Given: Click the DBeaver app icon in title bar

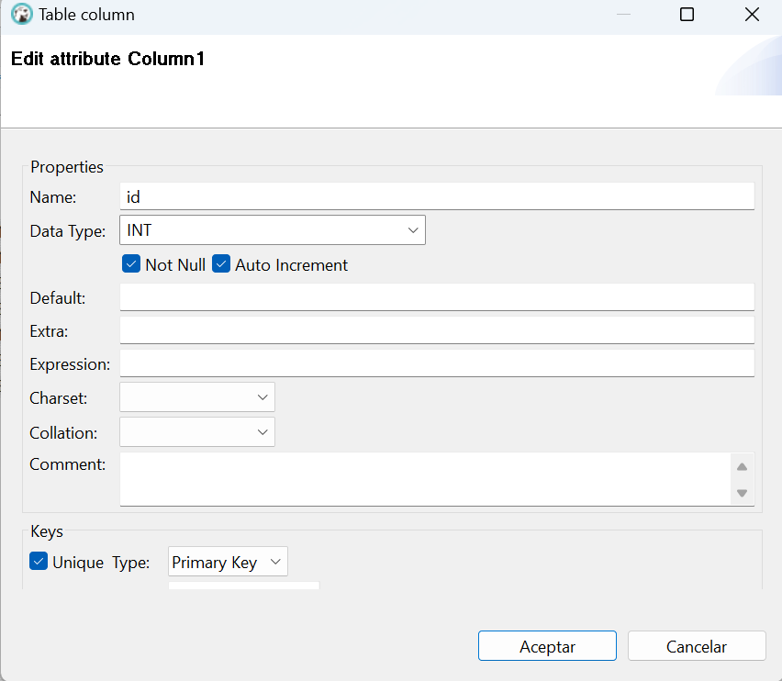Looking at the screenshot, I should [x=21, y=14].
